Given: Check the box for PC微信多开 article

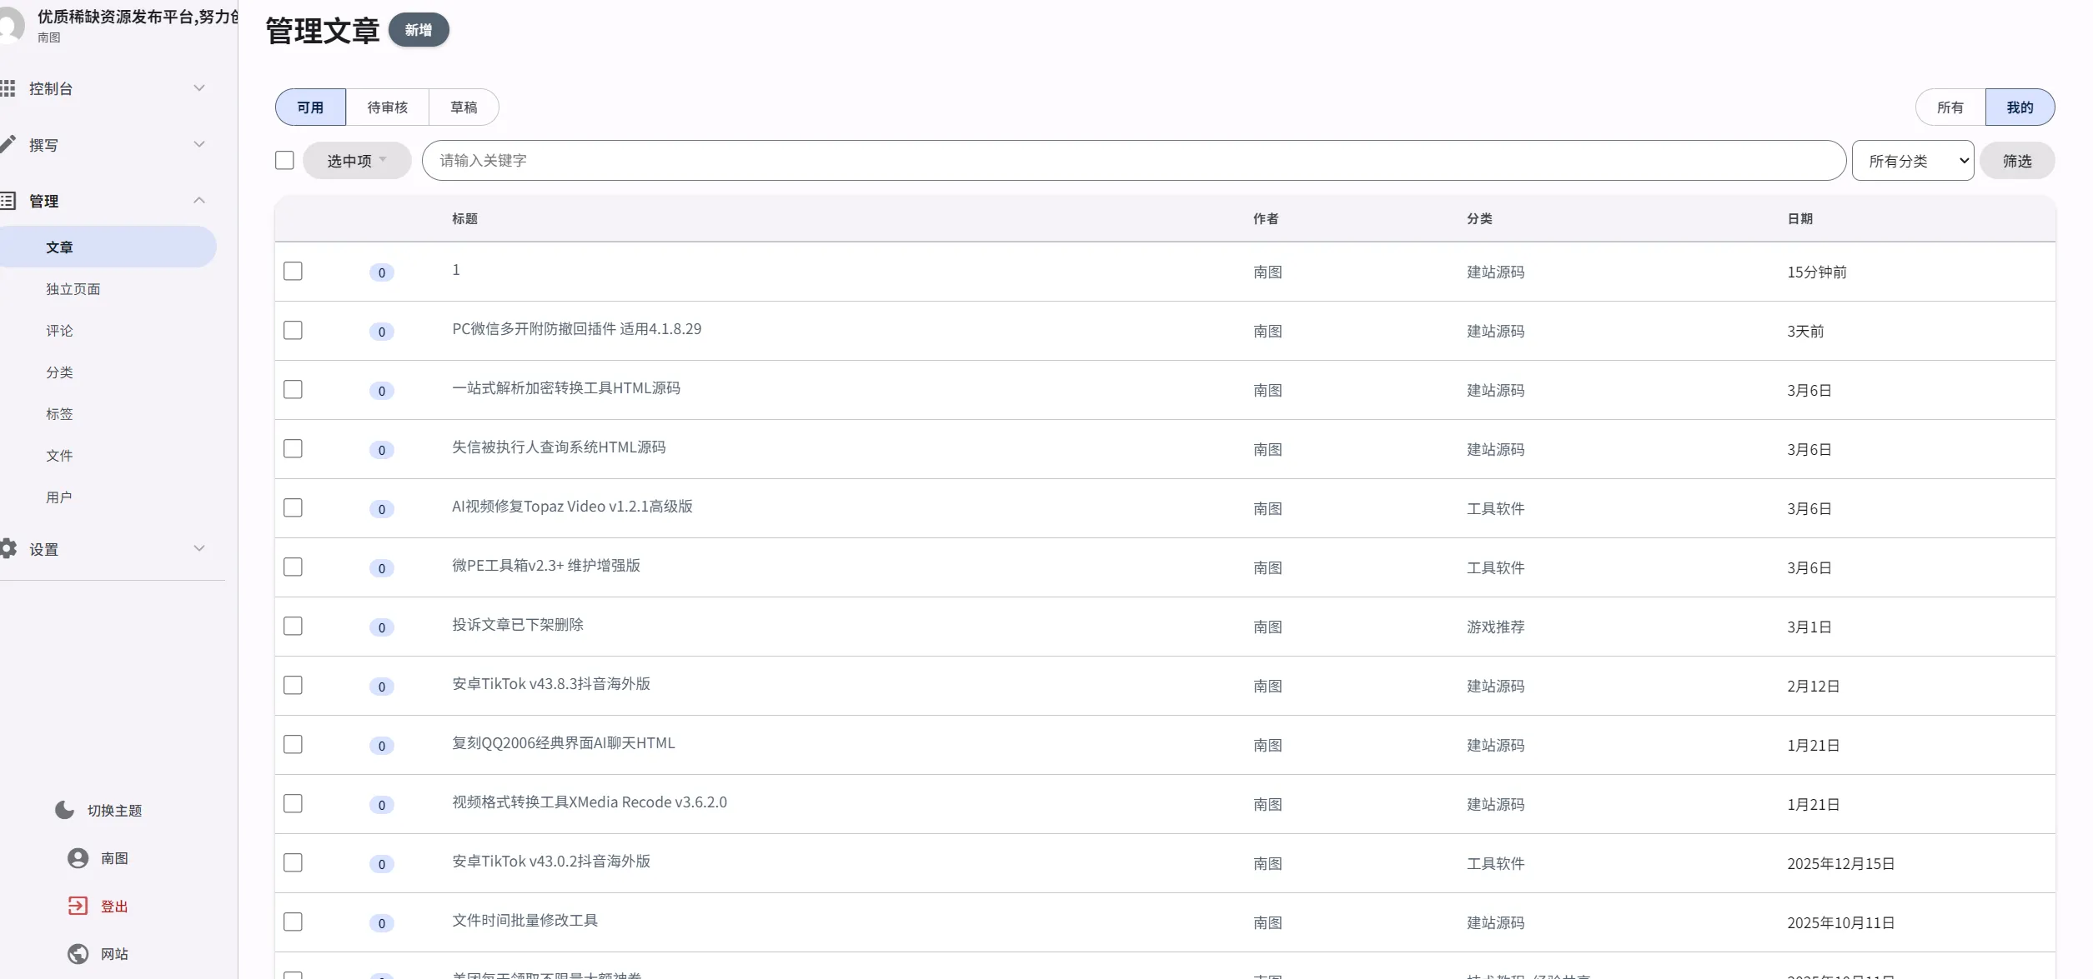Looking at the screenshot, I should [293, 330].
